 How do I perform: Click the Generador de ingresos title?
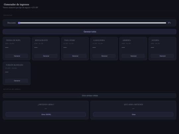coord(17,4)
